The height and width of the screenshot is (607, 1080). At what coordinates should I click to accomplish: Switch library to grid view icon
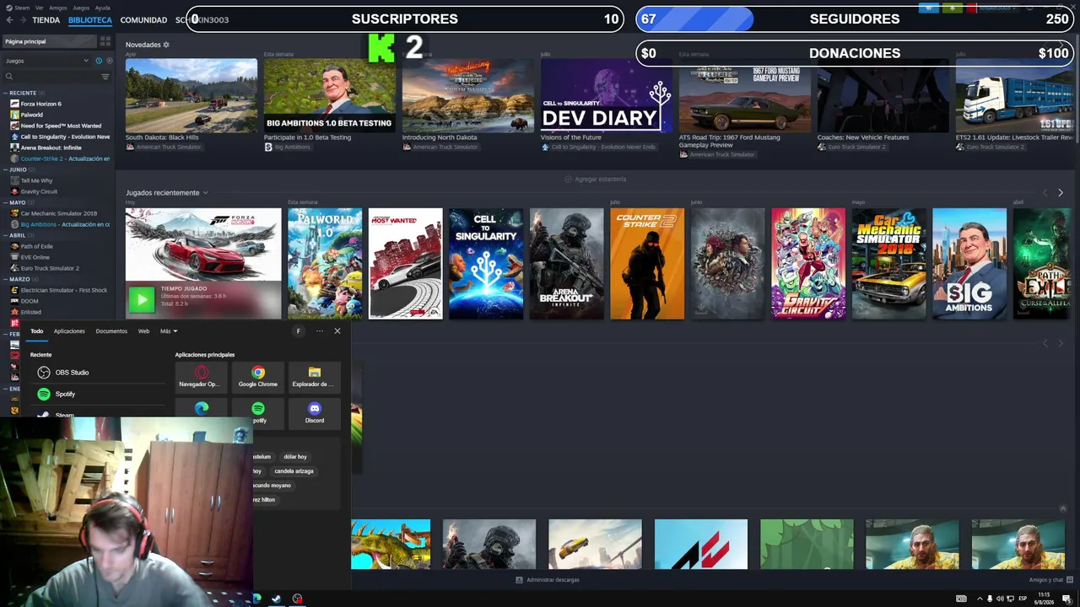pos(105,41)
